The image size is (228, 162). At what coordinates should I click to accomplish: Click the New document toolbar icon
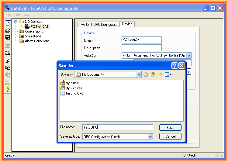[8, 23]
